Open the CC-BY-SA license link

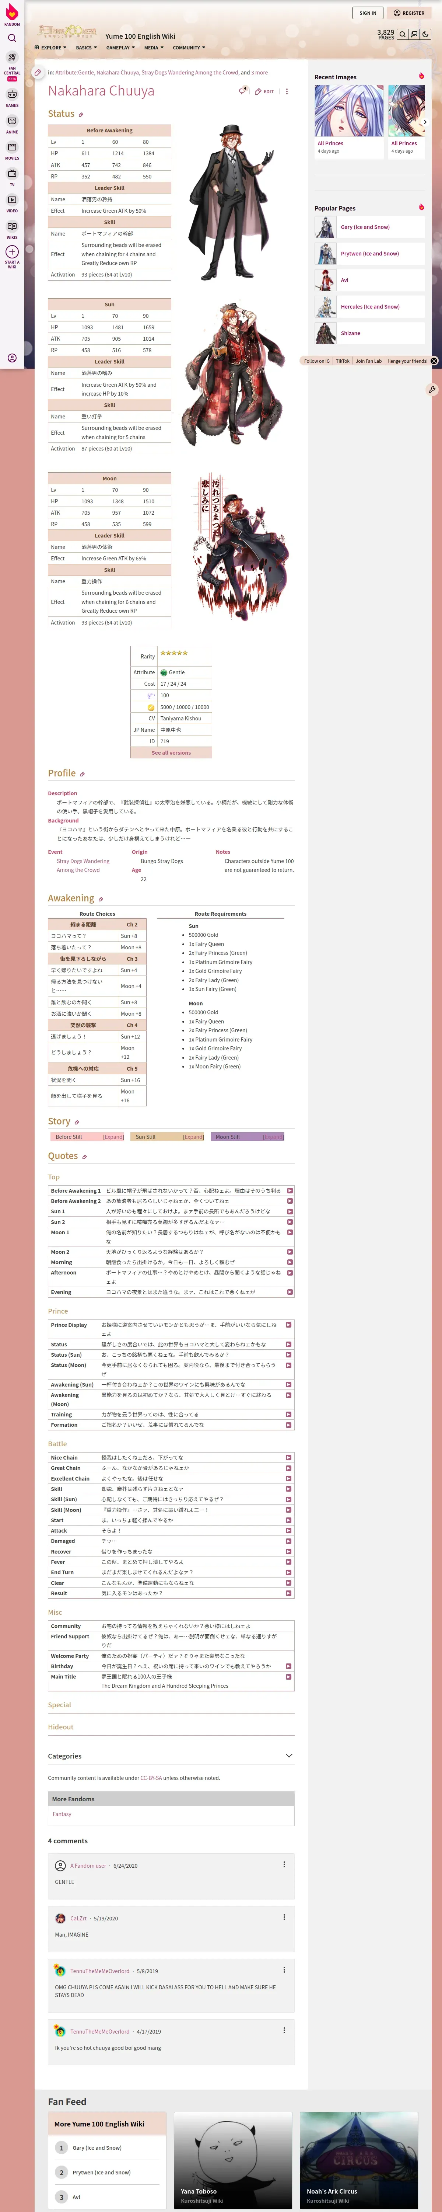tap(151, 1778)
